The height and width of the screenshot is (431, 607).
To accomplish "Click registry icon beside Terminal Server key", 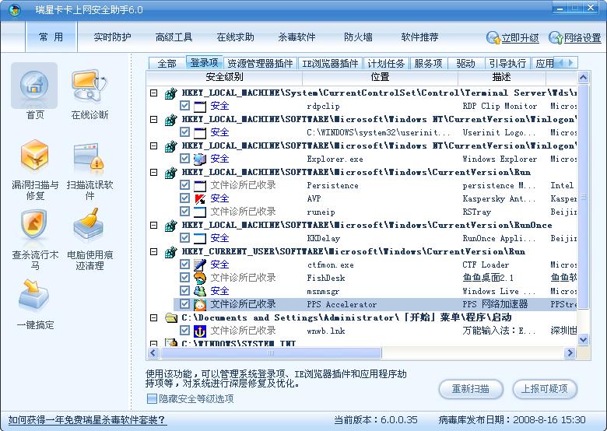I will (x=170, y=93).
